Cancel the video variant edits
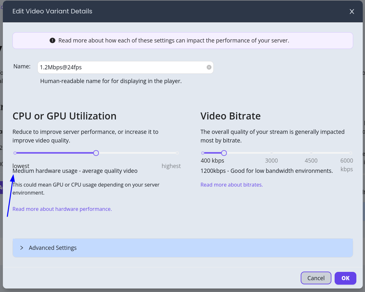 coord(316,278)
